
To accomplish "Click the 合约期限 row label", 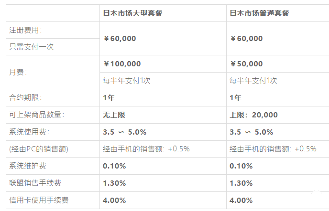I will [26, 97].
